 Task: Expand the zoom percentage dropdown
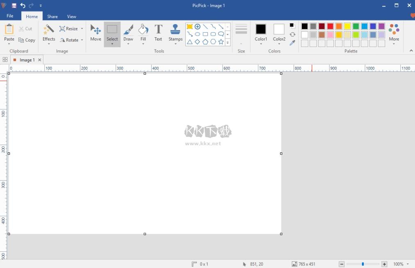(408, 264)
